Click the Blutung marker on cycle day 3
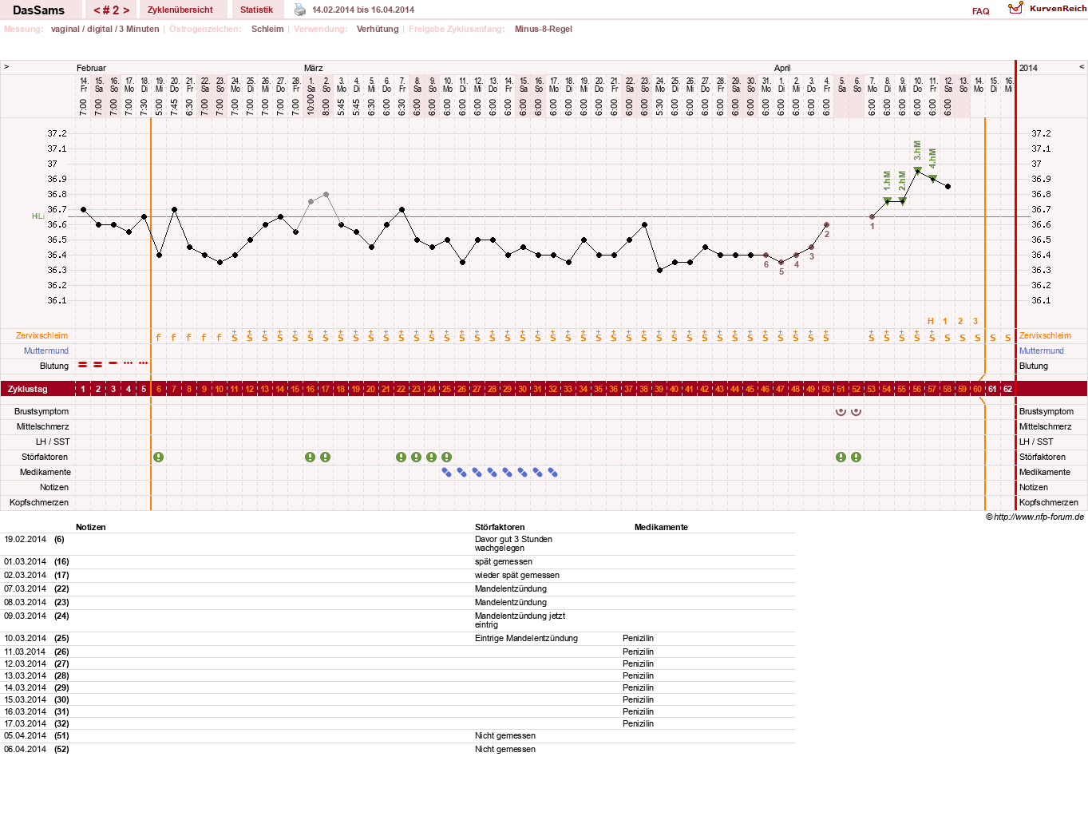 point(113,363)
